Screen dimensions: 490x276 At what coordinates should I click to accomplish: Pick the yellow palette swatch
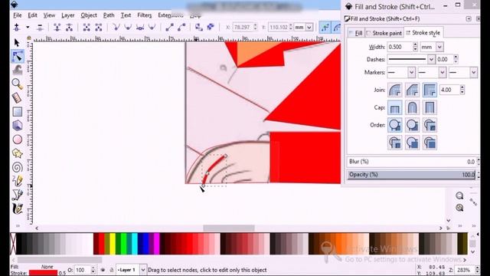(x=113, y=244)
